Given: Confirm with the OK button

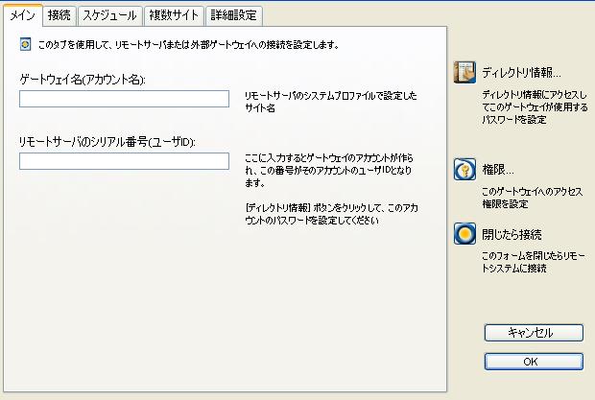Looking at the screenshot, I should click(x=534, y=362).
